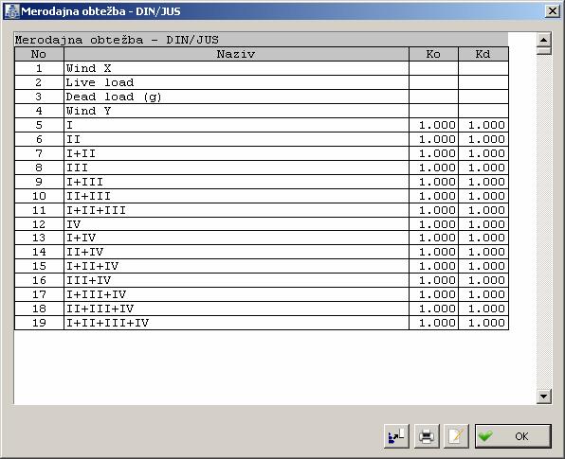Image resolution: width=565 pixels, height=459 pixels.
Task: Click name cell I in row 5
Action: [x=236, y=125]
